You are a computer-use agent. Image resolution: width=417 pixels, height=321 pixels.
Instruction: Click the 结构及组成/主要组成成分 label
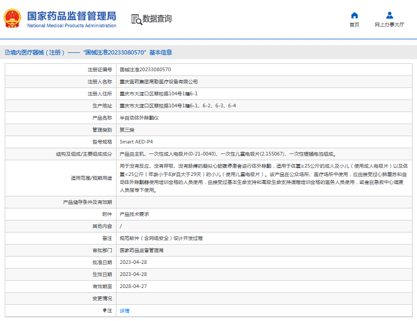(x=84, y=154)
